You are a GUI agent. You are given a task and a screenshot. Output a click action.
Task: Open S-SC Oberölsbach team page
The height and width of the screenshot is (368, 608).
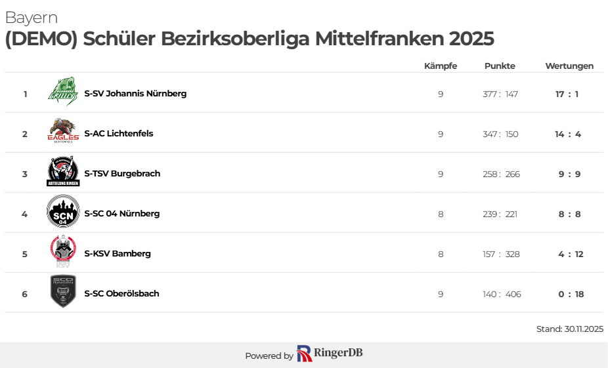coord(121,293)
